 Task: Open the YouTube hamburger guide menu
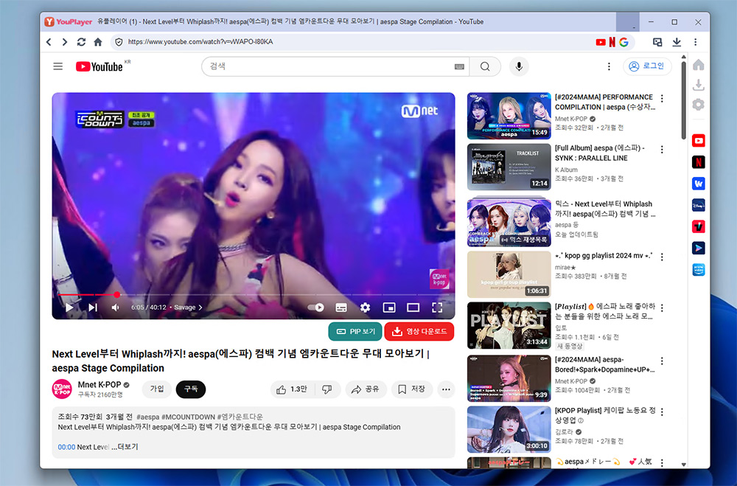click(57, 66)
